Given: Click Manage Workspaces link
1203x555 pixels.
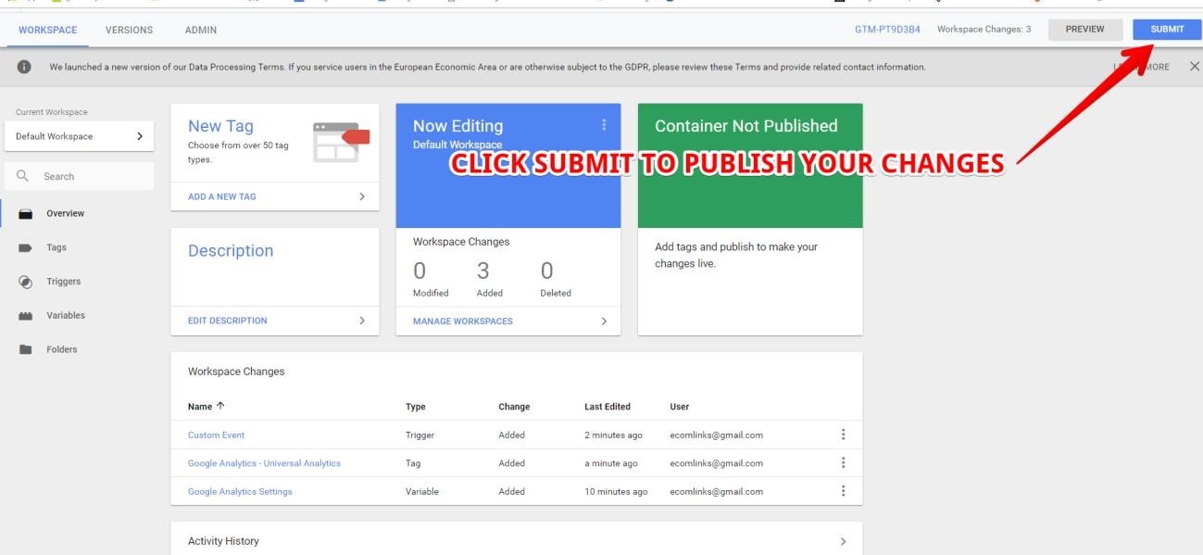Looking at the screenshot, I should point(463,322).
